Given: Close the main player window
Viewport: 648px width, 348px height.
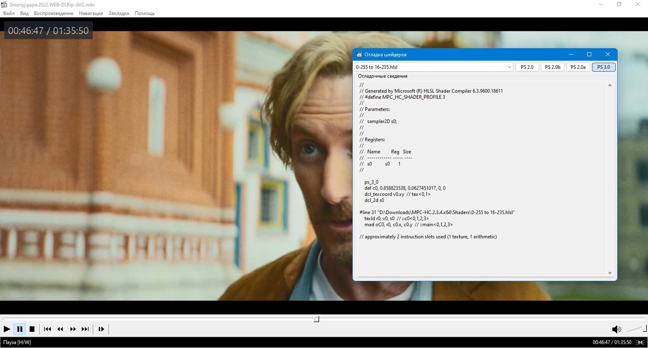Looking at the screenshot, I should [638, 4].
